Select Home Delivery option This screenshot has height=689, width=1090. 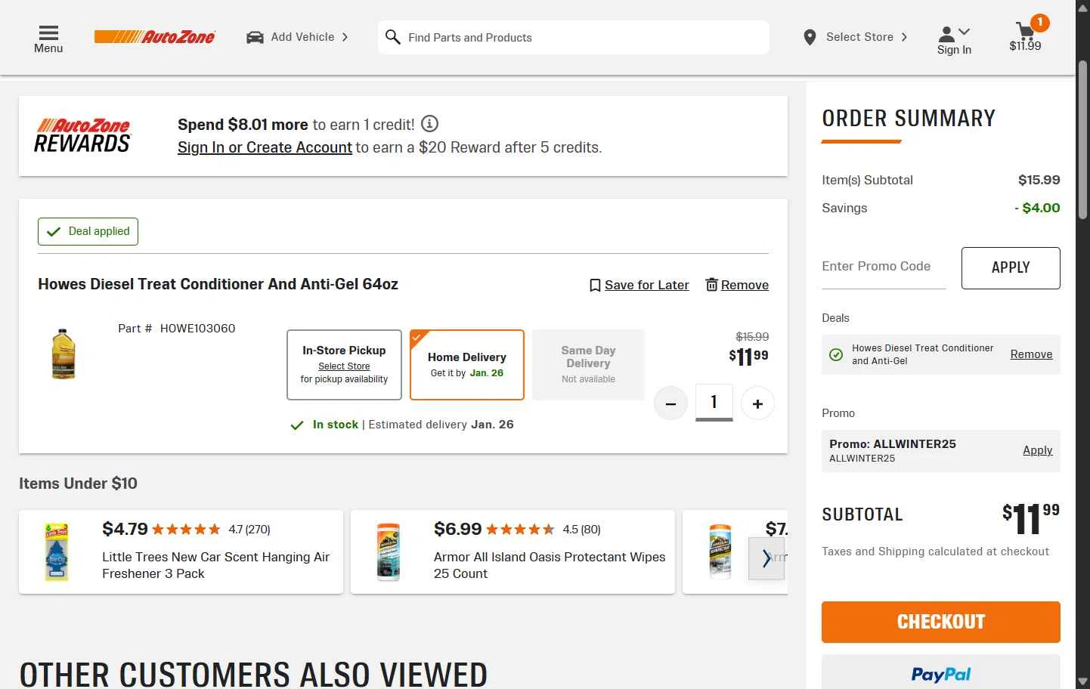[x=467, y=365]
